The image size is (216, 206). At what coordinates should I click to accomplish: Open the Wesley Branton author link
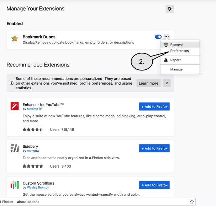(x=38, y=187)
